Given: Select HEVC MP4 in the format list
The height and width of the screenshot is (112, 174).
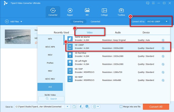Looking at the screenshot, I should [50, 47].
